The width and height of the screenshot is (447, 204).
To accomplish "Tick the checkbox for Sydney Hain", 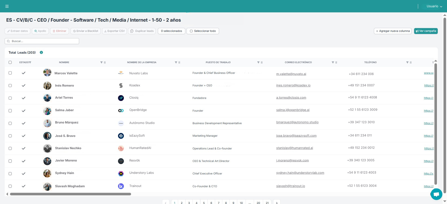I will pos(10,173).
